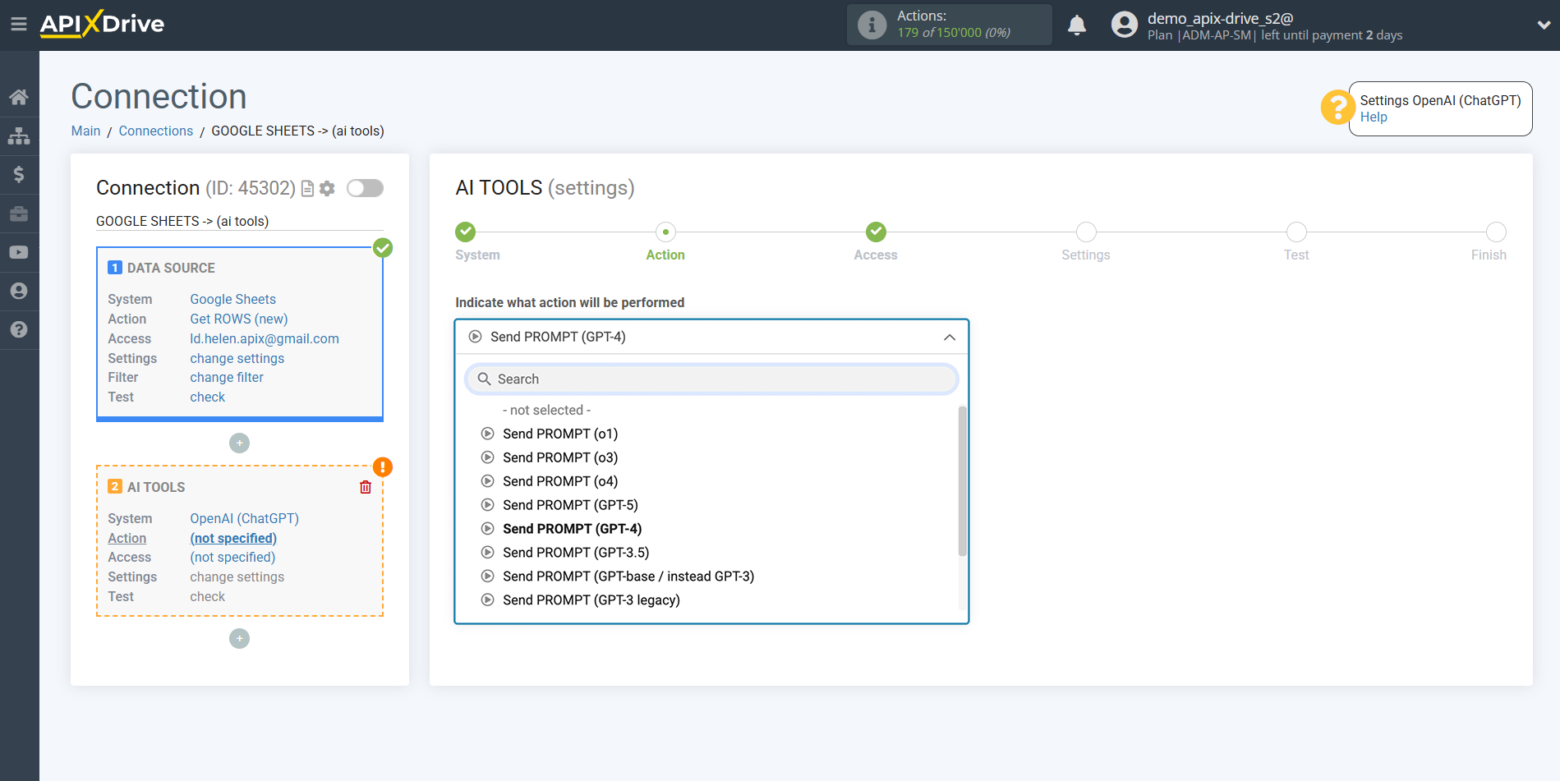Open billing via the dollar icon
The width and height of the screenshot is (1560, 781).
coord(20,174)
